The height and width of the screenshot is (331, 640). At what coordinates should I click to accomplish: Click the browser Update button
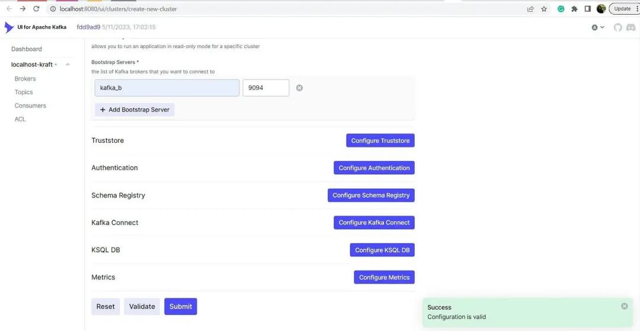point(622,8)
